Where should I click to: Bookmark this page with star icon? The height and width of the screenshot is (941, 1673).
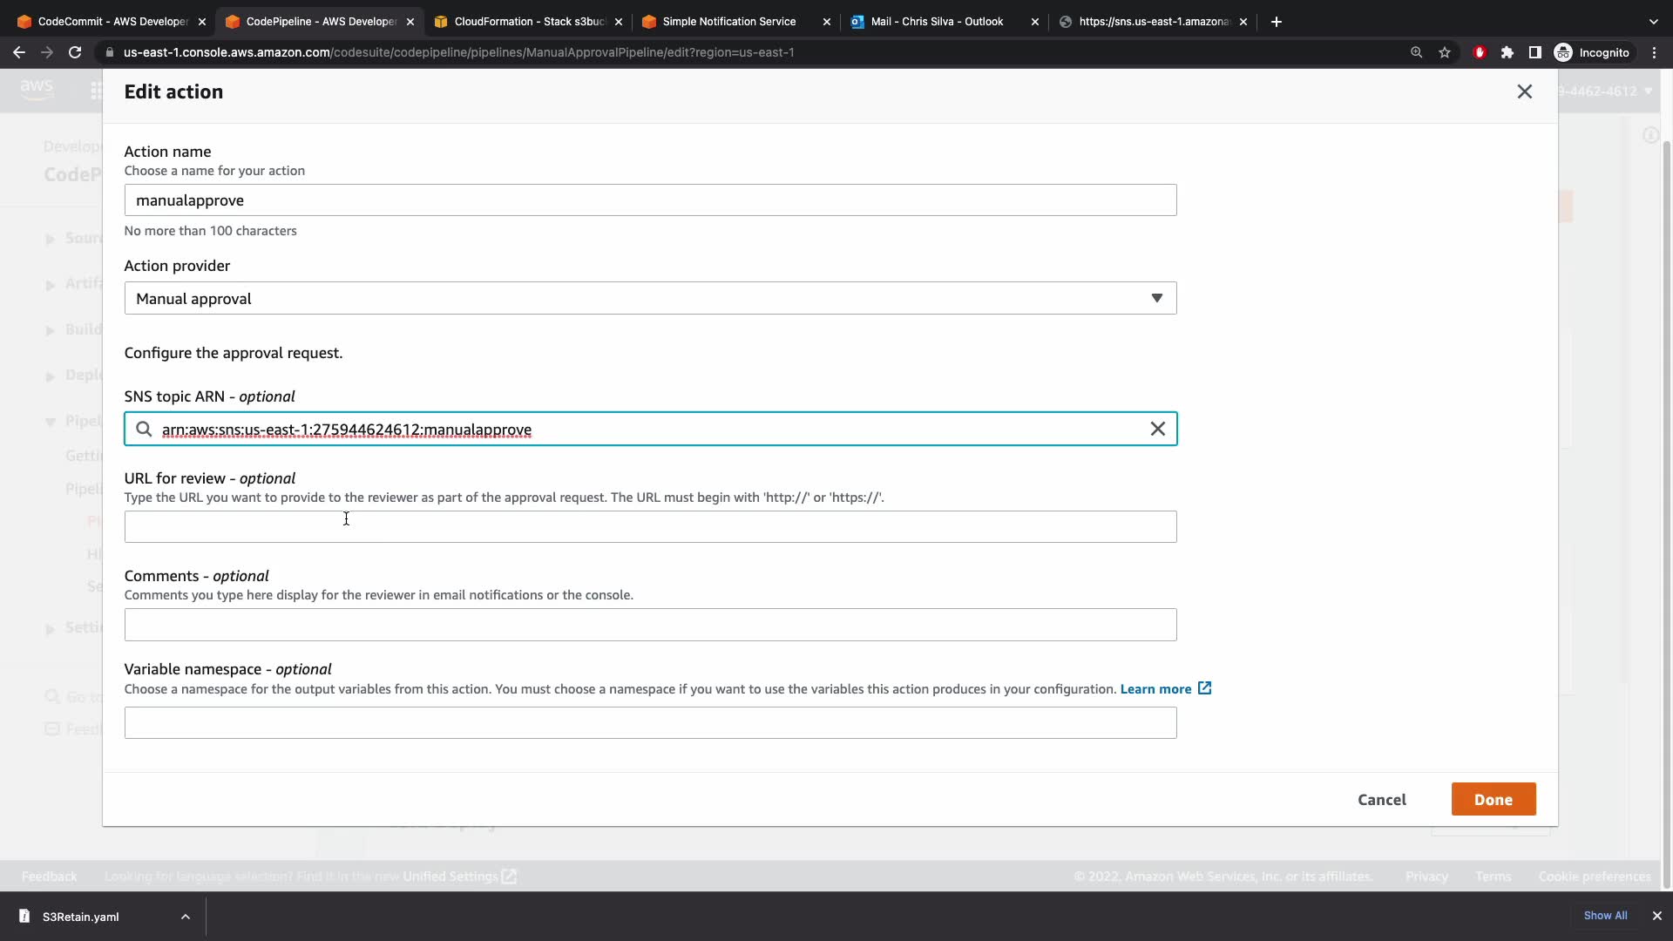click(x=1445, y=52)
